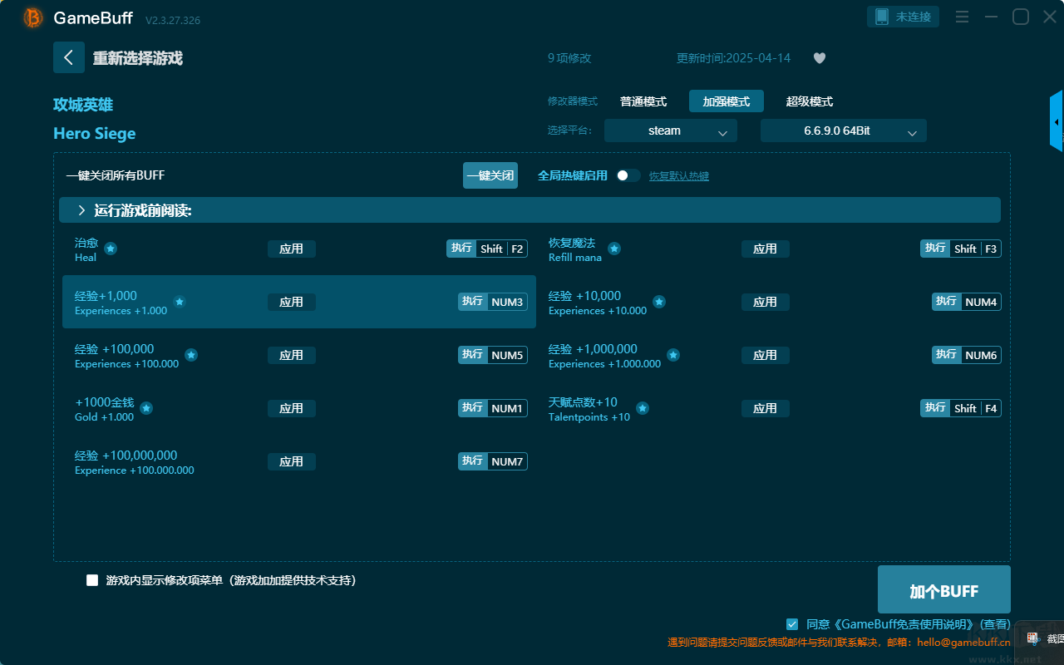This screenshot has height=665, width=1064.
Task: Click the (查看) disclaimer link
Action: 994,624
